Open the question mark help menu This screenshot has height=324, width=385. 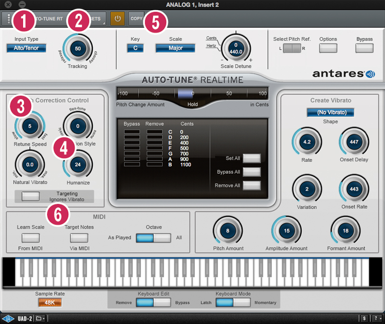[x=376, y=319]
